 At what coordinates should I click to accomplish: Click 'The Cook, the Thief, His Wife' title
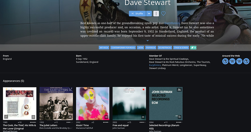pos(19,127)
